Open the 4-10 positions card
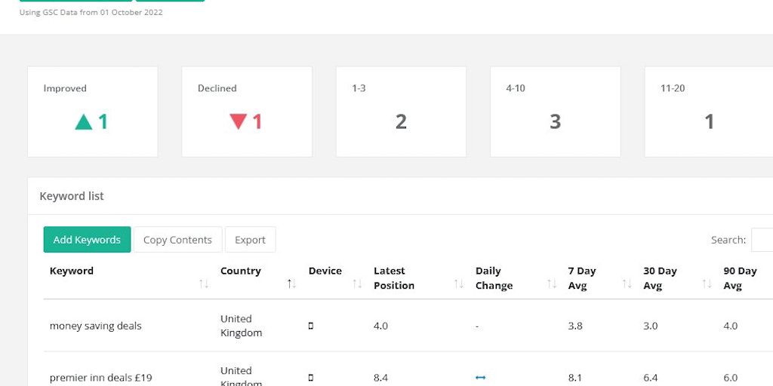 pos(555,112)
